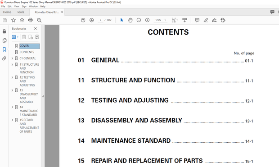The image size is (279, 167).
Task: Switch to the Home tab
Action: (x=7, y=12)
